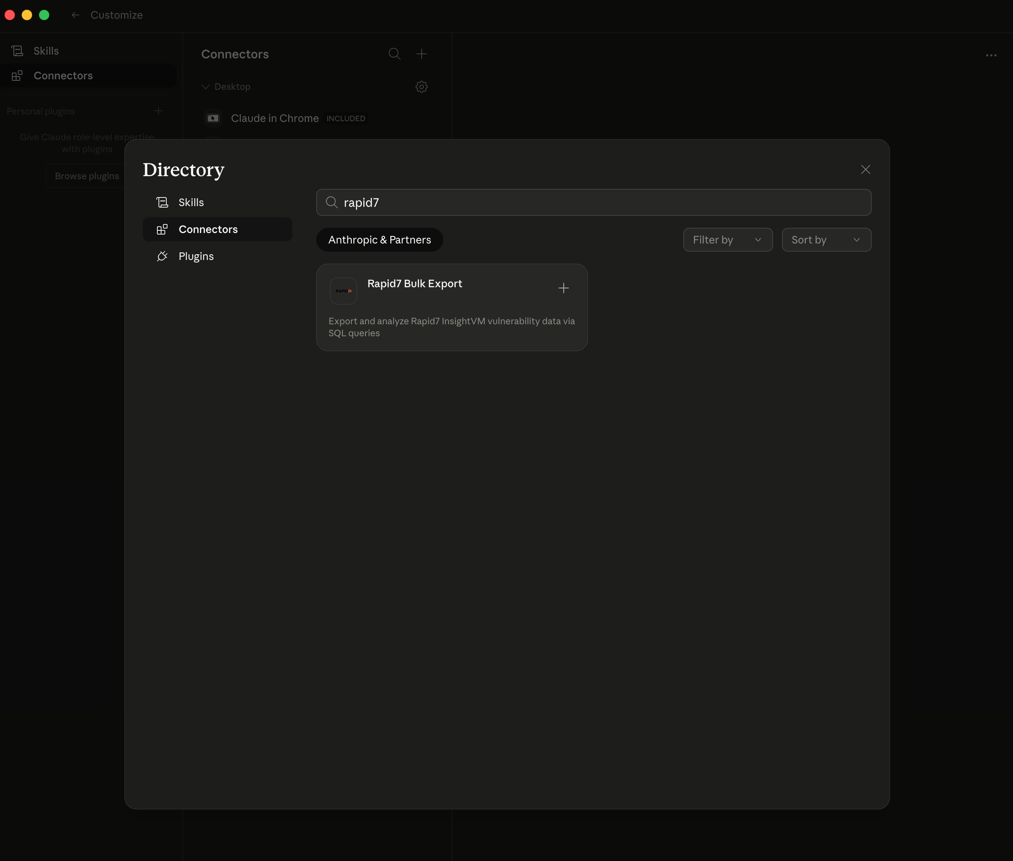Viewport: 1013px width, 861px height.
Task: Open Rapid7 Bulk Export title
Action: click(x=415, y=284)
